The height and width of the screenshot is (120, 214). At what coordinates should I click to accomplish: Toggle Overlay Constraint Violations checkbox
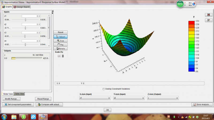click(x=104, y=89)
